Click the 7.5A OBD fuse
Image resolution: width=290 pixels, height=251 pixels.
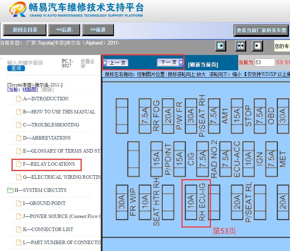(260, 116)
